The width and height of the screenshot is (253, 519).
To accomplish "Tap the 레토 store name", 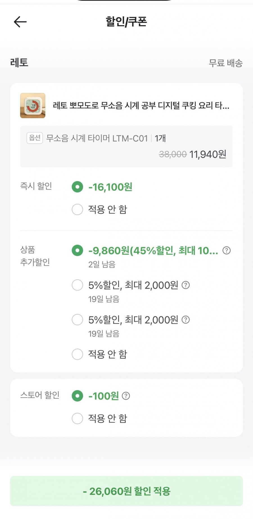I will [x=19, y=62].
